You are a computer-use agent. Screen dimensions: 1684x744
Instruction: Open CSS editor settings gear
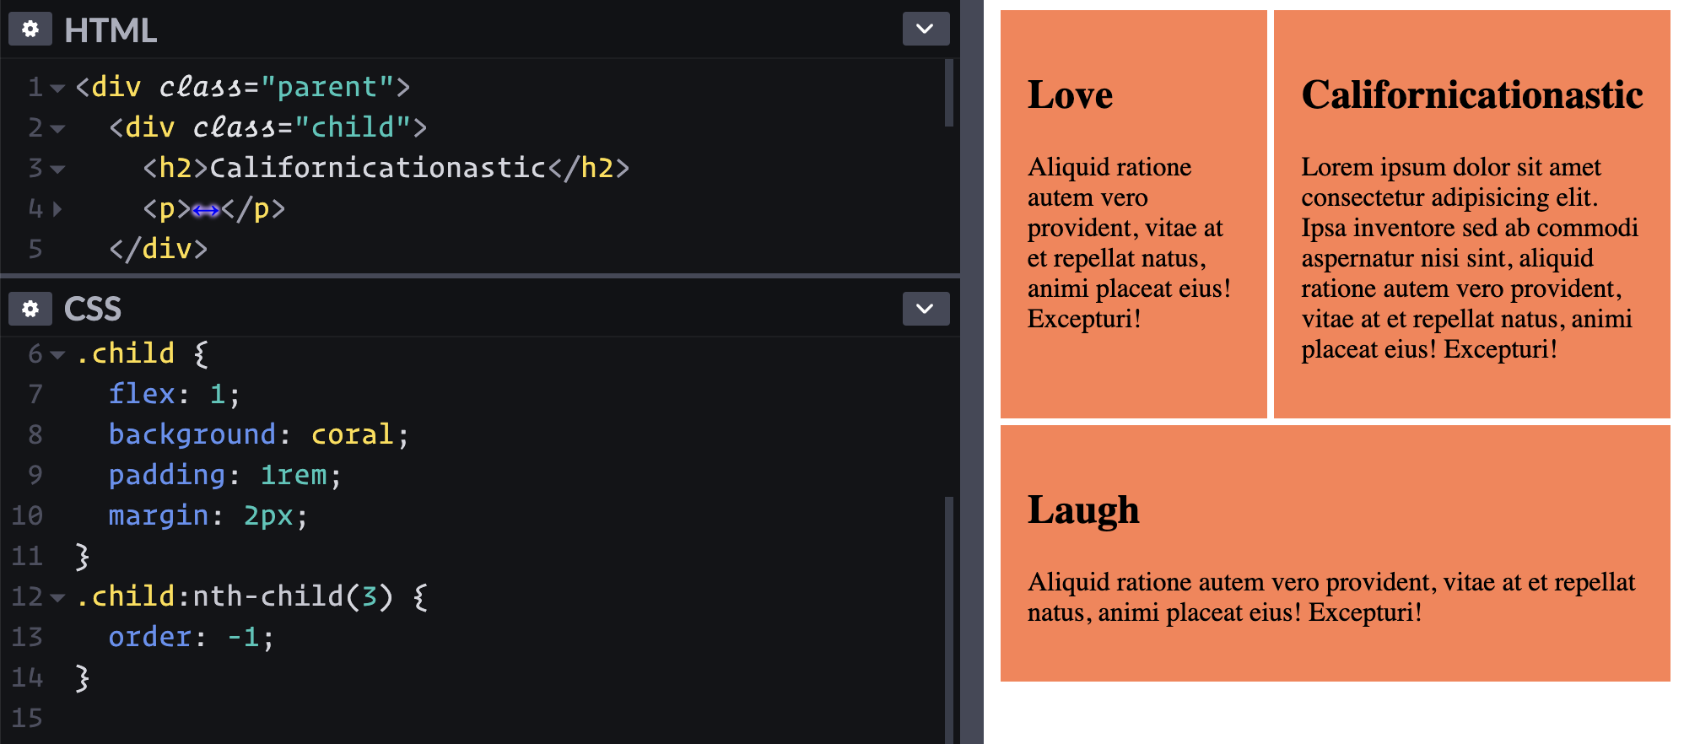[30, 309]
